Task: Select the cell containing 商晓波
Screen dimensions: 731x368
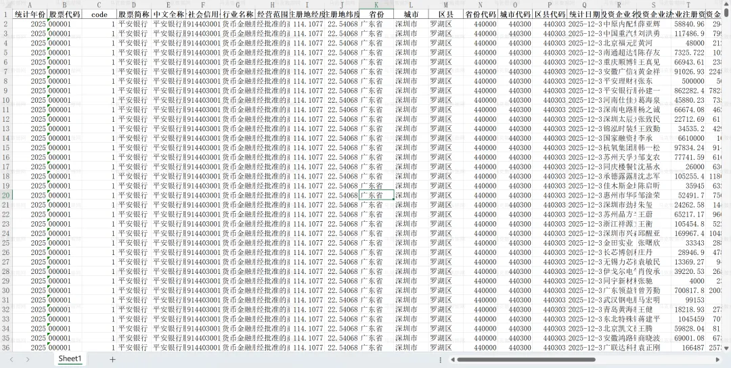Action: tap(654, 338)
